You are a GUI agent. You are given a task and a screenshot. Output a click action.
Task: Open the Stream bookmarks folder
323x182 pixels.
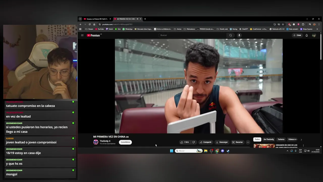89,29
